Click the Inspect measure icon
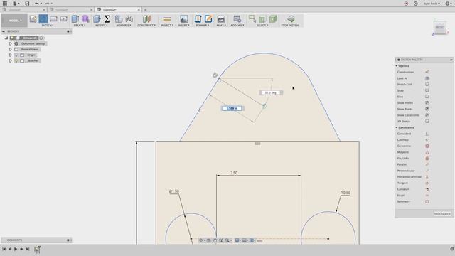 [x=167, y=19]
